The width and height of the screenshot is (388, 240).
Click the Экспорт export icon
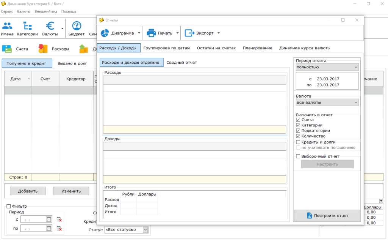(x=189, y=33)
